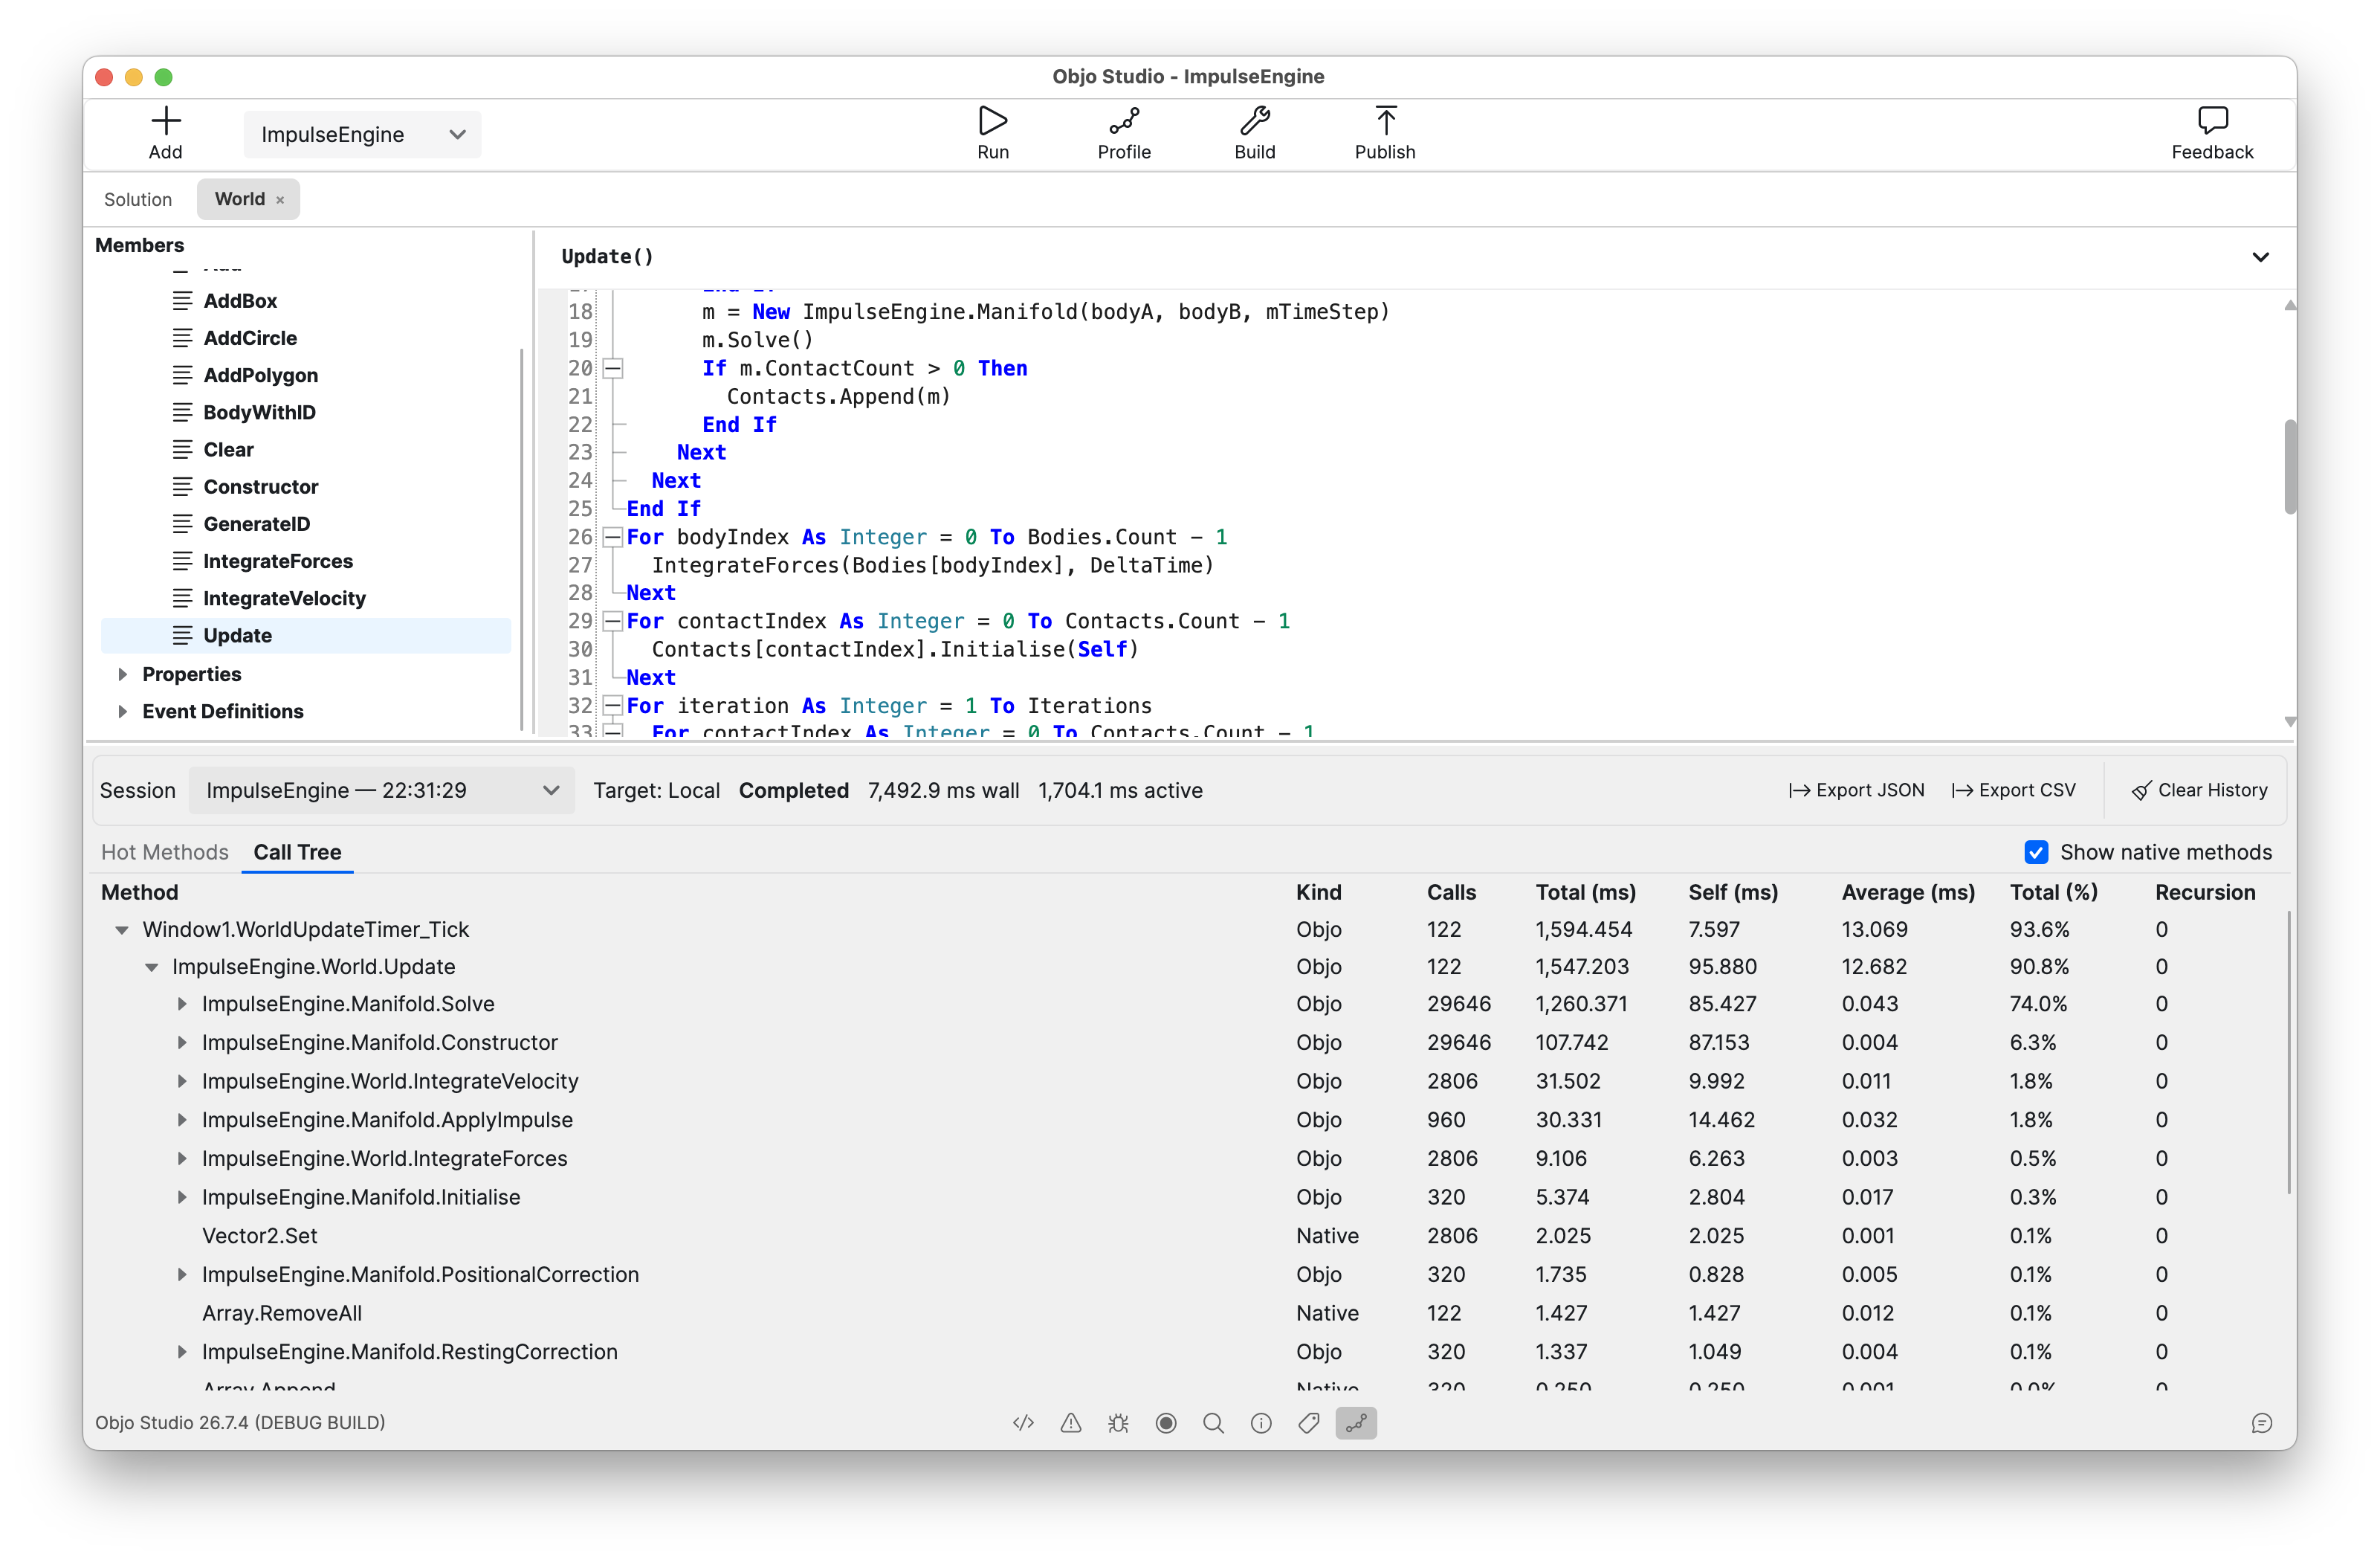Start profiling with the Profile icon
Viewport: 2380px width, 1560px height.
click(1124, 122)
